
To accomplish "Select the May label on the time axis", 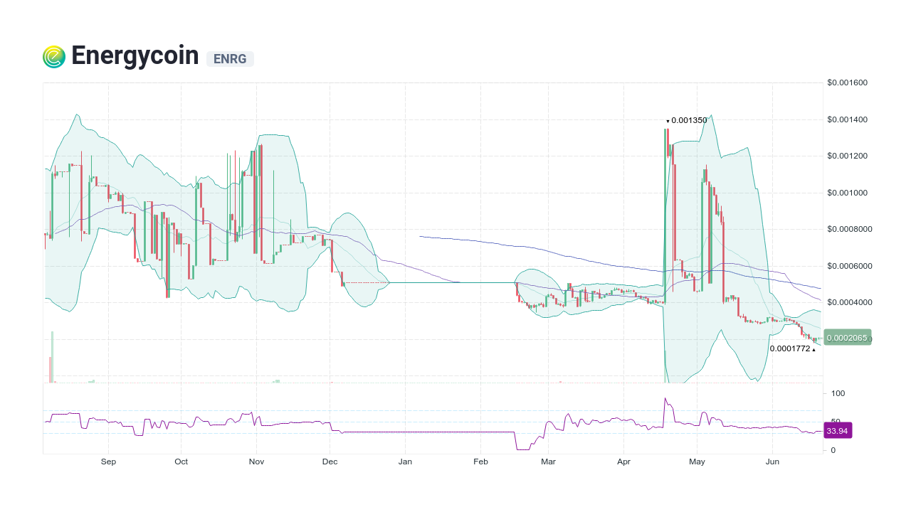I will [697, 462].
